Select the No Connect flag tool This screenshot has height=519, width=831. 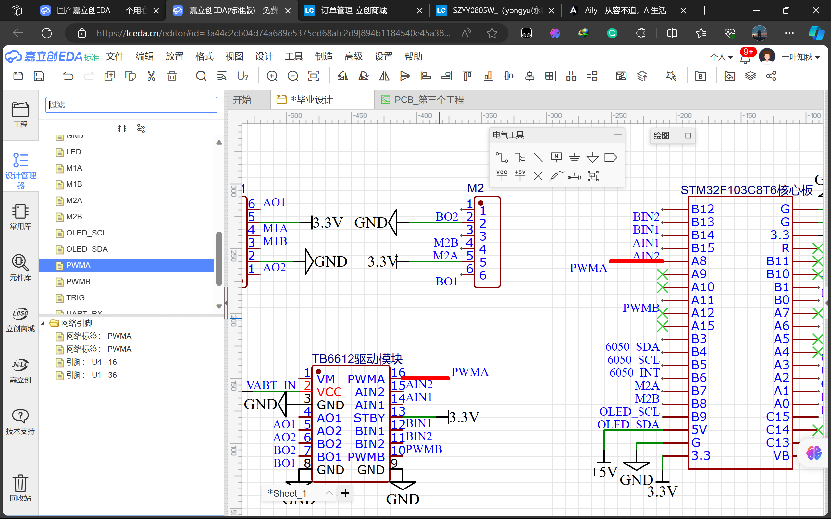point(538,176)
